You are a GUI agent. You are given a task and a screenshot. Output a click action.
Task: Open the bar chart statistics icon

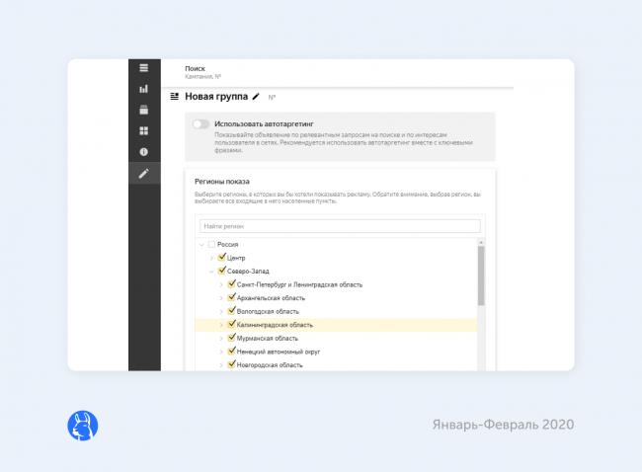pos(143,89)
